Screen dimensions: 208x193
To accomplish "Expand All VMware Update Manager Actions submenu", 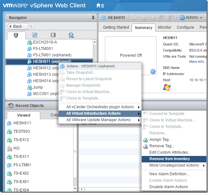I will point(100,120).
